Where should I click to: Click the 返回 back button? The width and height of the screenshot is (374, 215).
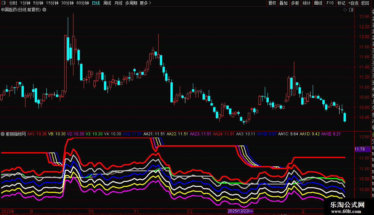point(365,3)
